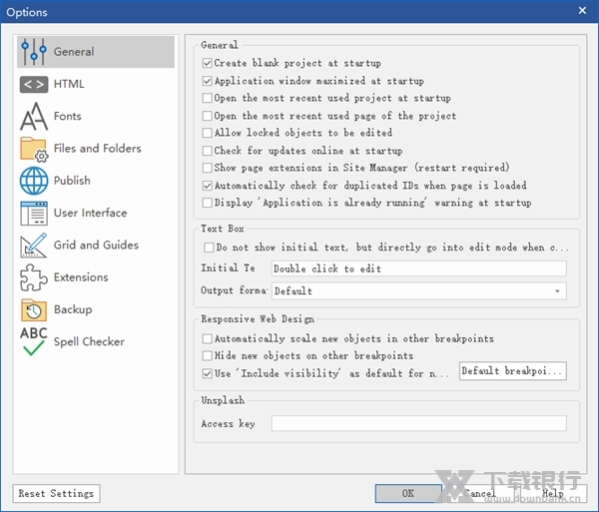Screen dimensions: 599x512
Task: Click the Unsplash Access key field
Action: (x=418, y=424)
